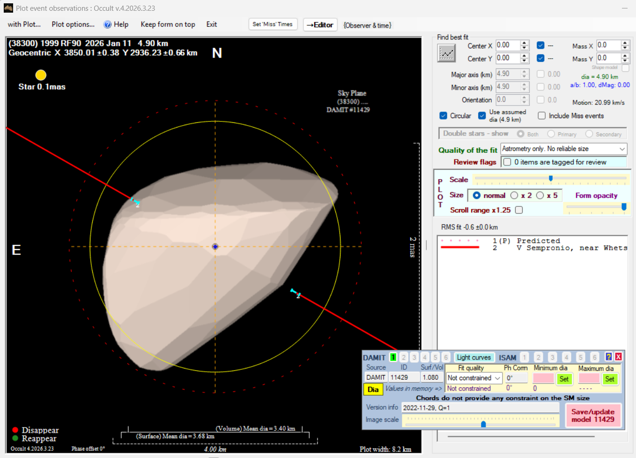Image resolution: width=636 pixels, height=458 pixels.
Task: Expand the Fit quality Not constrained dropdown
Action: coord(497,378)
